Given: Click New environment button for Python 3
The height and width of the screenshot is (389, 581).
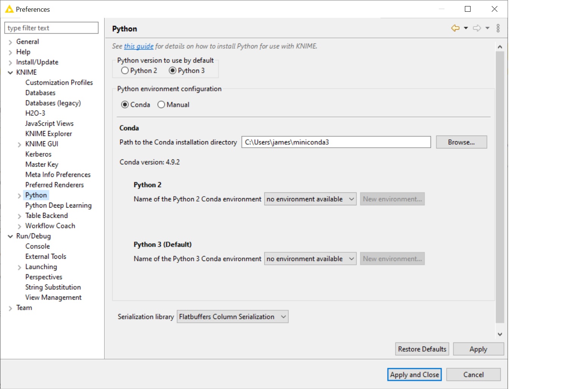Looking at the screenshot, I should 392,259.
